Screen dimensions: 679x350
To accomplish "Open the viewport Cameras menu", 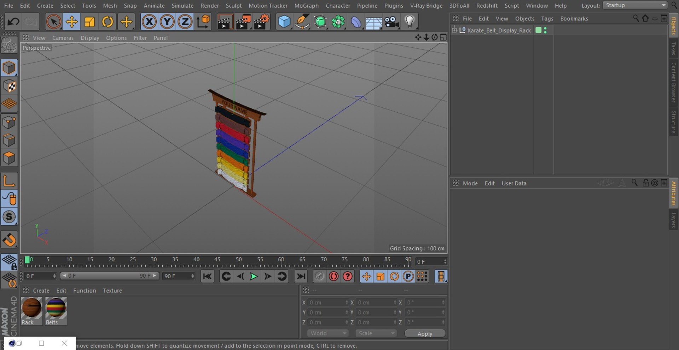I will 63,38.
